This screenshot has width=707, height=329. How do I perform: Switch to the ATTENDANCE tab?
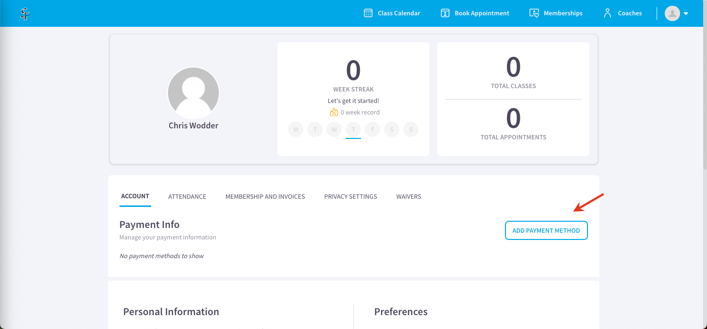point(187,196)
